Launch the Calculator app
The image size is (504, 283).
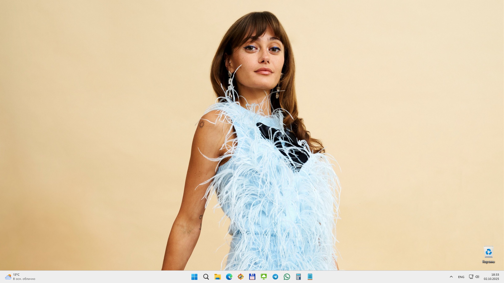(x=298, y=277)
